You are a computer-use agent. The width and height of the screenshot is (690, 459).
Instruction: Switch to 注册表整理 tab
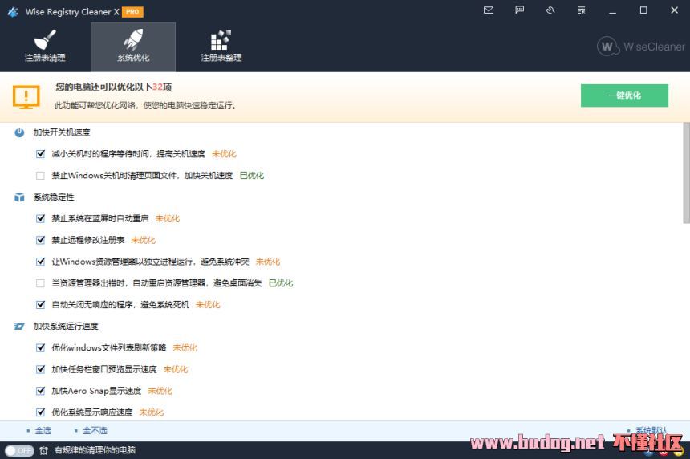[221, 47]
